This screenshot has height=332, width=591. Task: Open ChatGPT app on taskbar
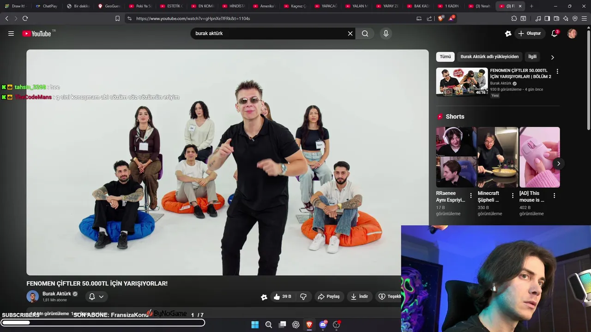click(x=296, y=325)
